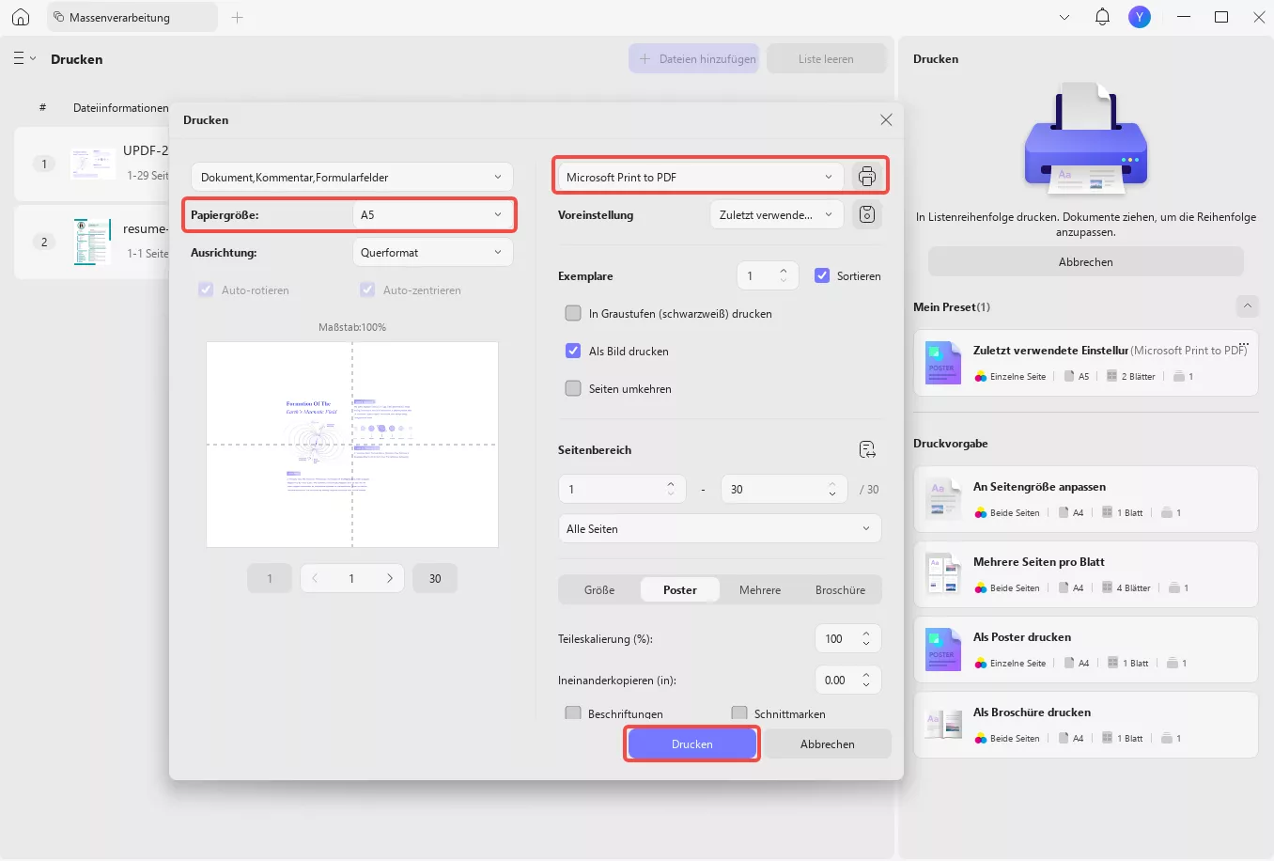Select the resume file thumbnail
This screenshot has height=861, width=1274.
[x=93, y=242]
